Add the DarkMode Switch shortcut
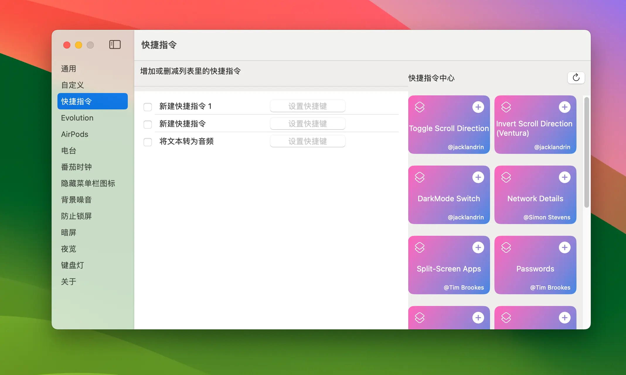 pyautogui.click(x=478, y=177)
